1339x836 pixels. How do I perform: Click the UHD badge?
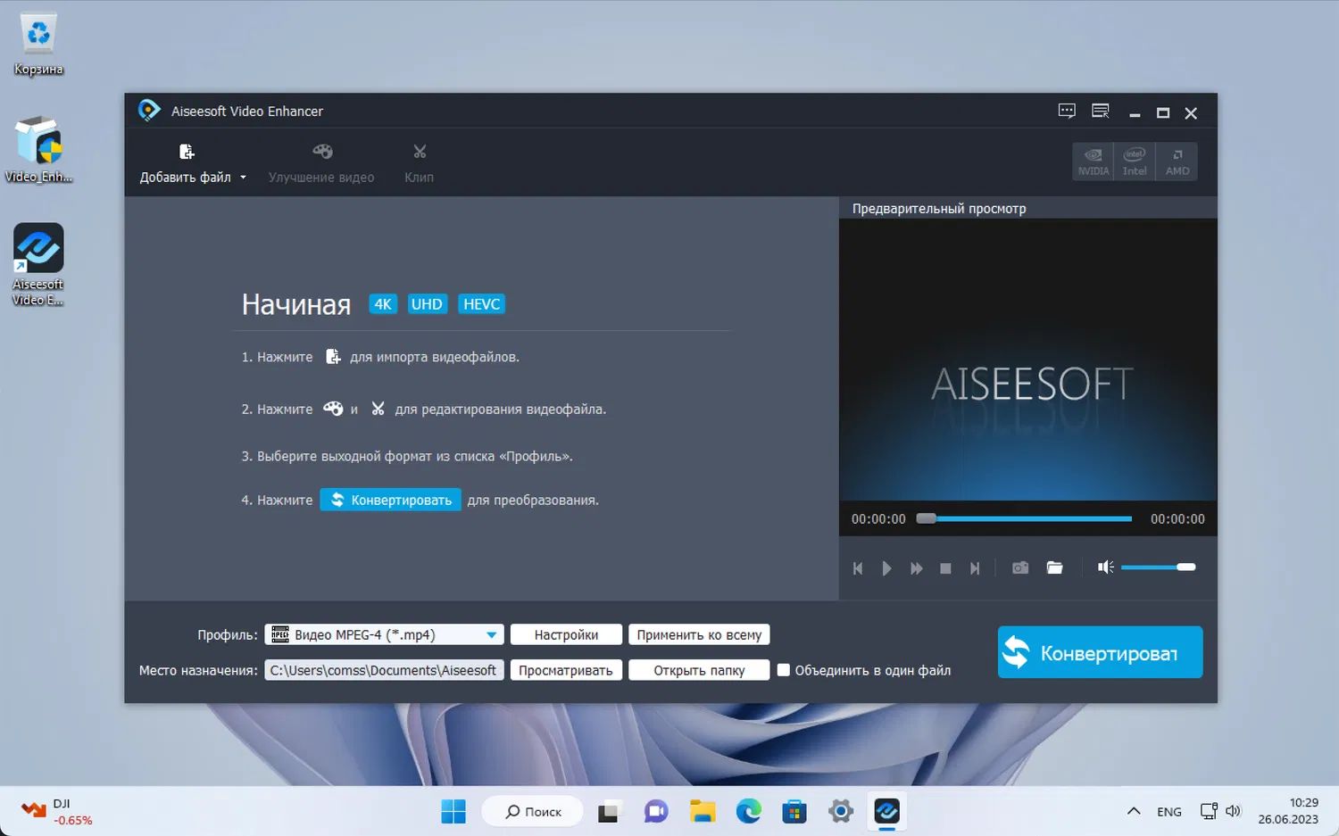point(427,304)
